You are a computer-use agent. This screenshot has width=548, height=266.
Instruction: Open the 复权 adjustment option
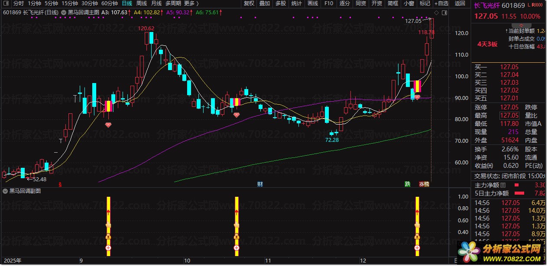[249, 3]
